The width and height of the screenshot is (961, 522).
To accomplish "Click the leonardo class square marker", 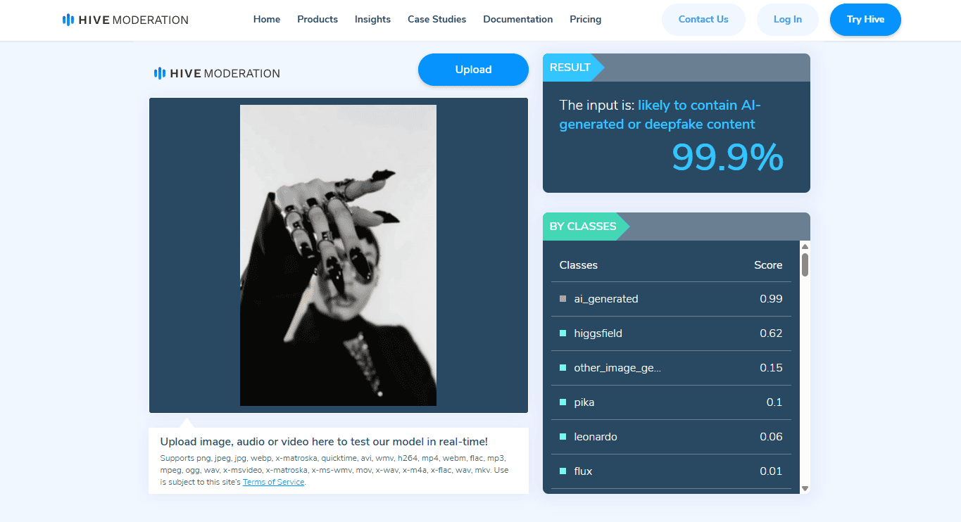I will tap(563, 437).
